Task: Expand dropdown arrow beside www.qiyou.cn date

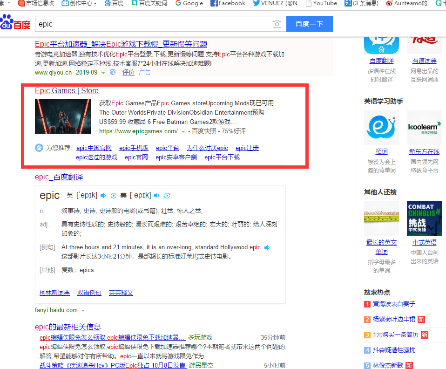Action: pyautogui.click(x=103, y=73)
